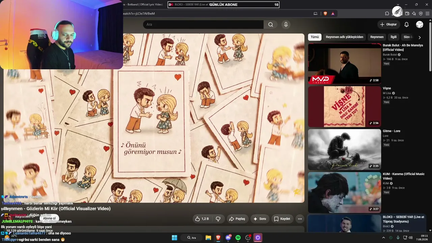Viewport: 432px width, 243px height.
Task: Open Brave Leo AI sparkle icon
Action: point(414,13)
